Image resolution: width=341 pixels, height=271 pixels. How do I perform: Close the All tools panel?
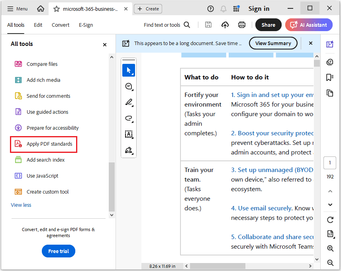(x=105, y=45)
